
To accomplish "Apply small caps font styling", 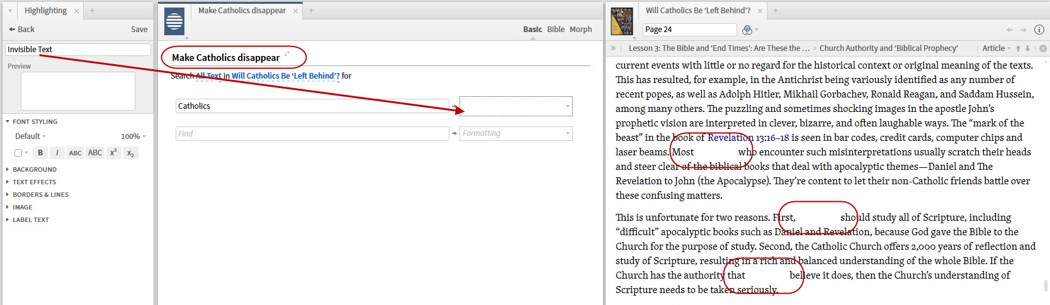I will [x=76, y=153].
